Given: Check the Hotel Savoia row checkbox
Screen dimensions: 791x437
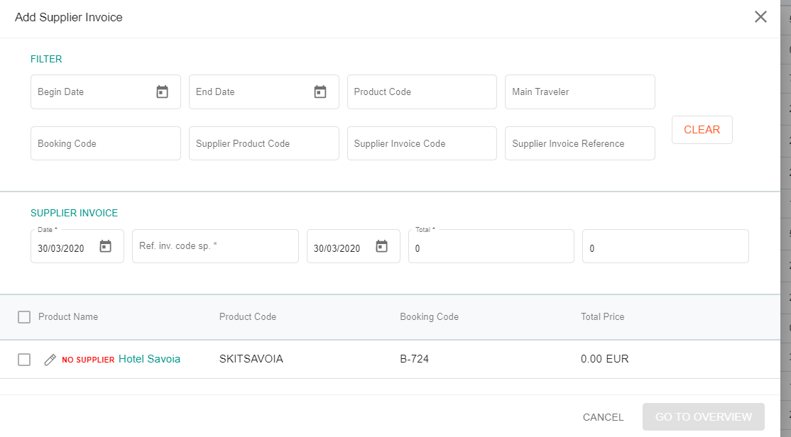Looking at the screenshot, I should coord(24,360).
